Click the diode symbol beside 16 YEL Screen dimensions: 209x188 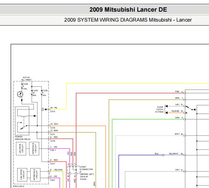coord(46,109)
